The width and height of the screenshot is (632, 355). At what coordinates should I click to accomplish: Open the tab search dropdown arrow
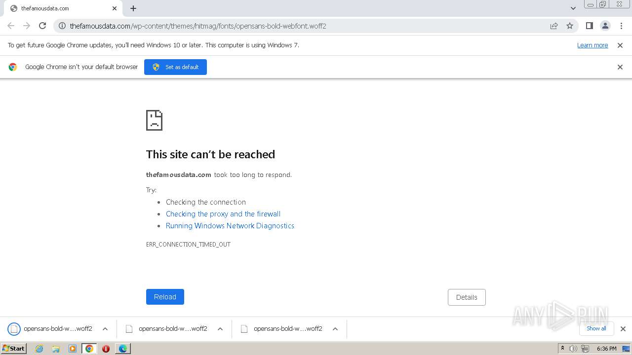(573, 8)
